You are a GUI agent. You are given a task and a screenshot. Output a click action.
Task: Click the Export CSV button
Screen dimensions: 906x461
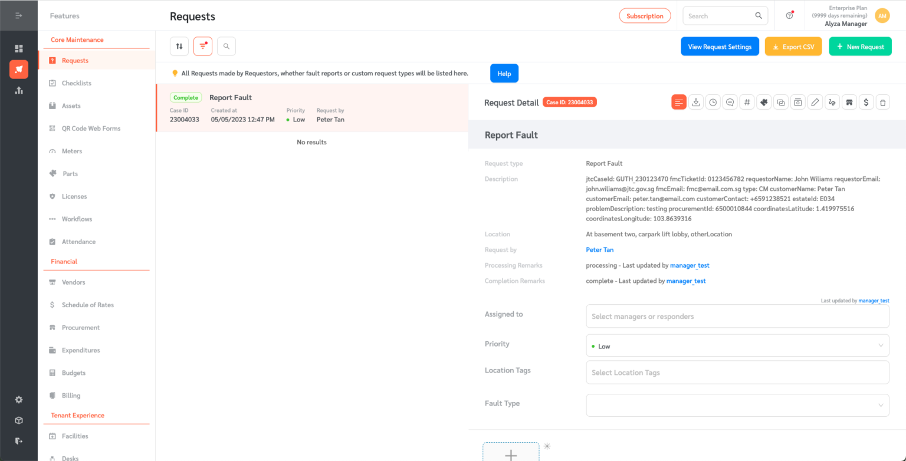pos(793,45)
